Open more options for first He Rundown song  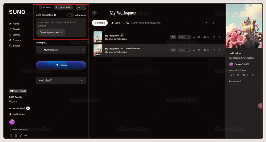[219, 37]
